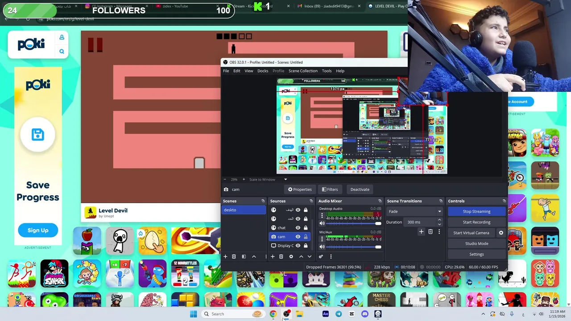The image size is (571, 321).
Task: Click the Save Progress floppy disk icon
Action: [38, 134]
